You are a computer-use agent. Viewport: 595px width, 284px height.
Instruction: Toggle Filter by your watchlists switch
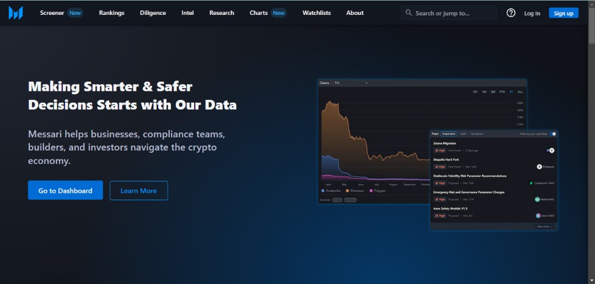point(553,134)
